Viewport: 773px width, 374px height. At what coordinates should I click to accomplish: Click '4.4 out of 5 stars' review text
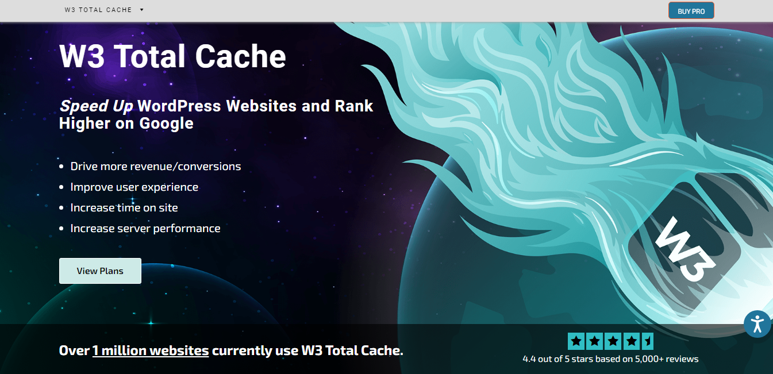click(x=610, y=359)
